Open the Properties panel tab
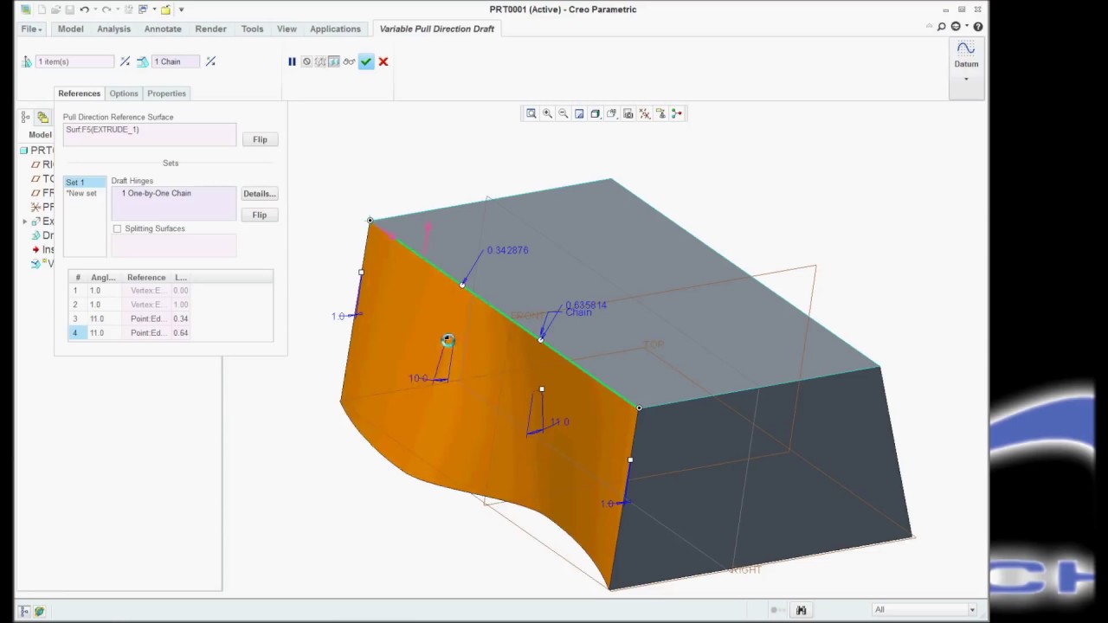Viewport: 1108px width, 623px height. tap(166, 93)
